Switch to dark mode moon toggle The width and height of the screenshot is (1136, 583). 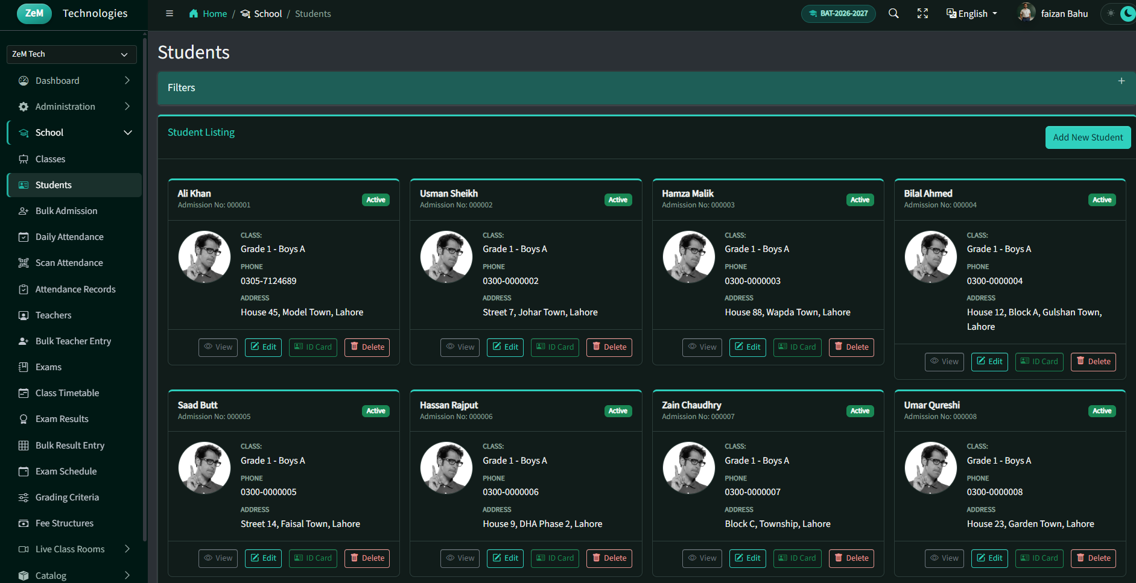1128,13
